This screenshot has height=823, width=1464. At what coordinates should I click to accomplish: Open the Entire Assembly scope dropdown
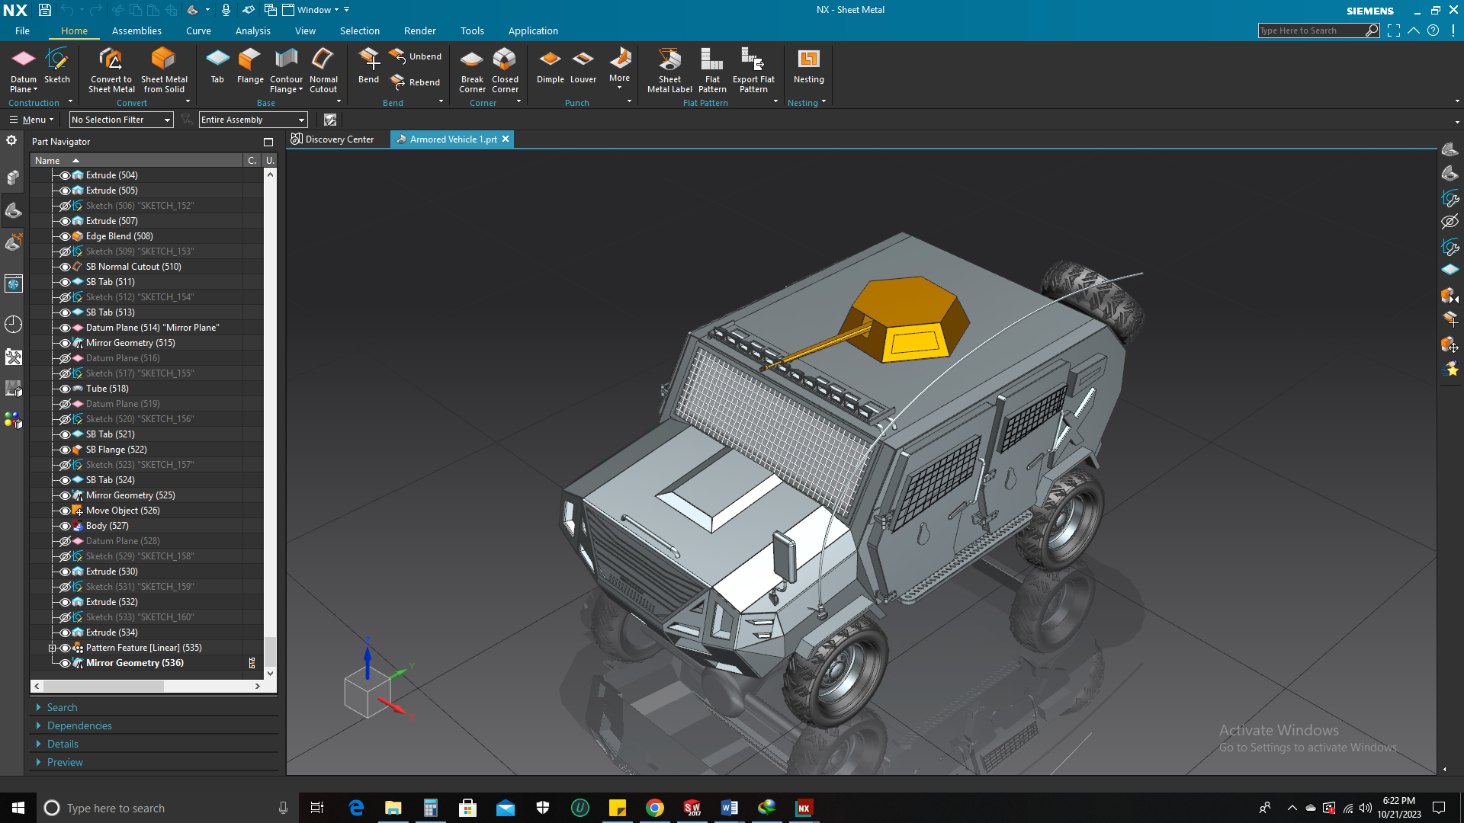point(252,120)
